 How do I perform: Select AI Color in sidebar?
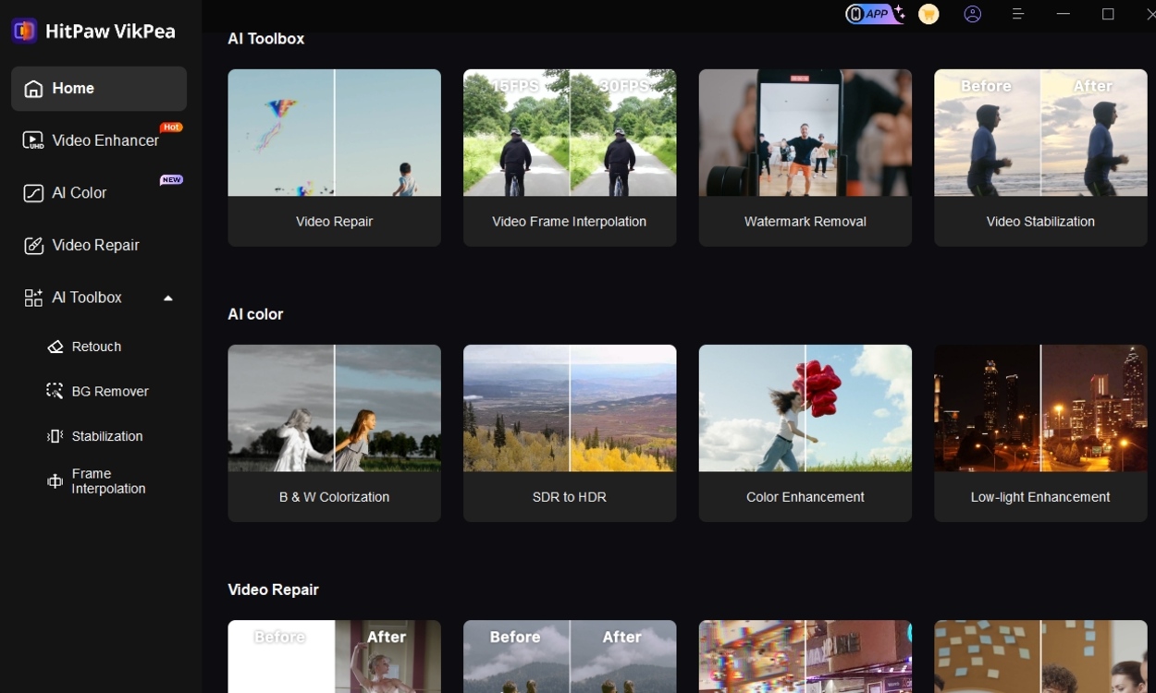coord(99,193)
